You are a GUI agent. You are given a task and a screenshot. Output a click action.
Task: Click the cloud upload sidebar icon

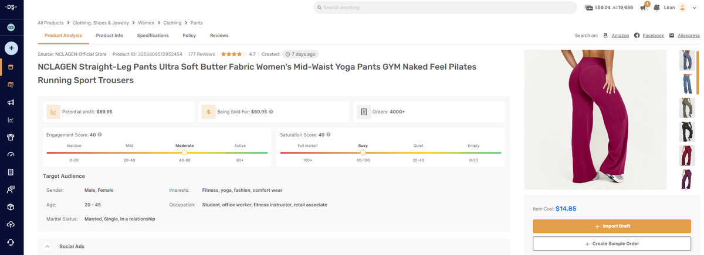(11, 225)
